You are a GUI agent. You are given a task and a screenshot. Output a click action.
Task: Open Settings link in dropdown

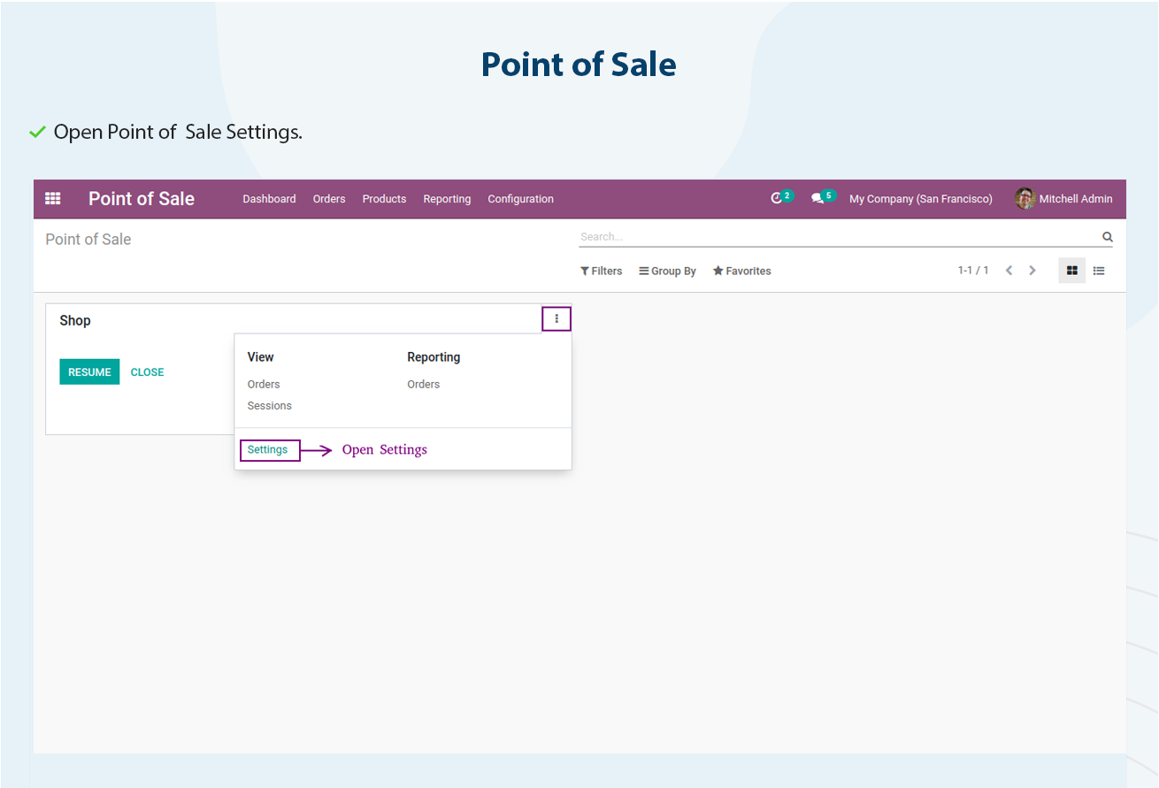tap(267, 450)
